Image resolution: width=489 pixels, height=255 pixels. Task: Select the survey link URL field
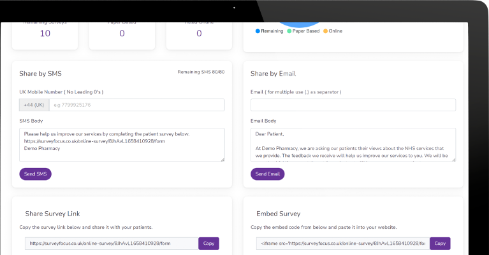pos(112,244)
